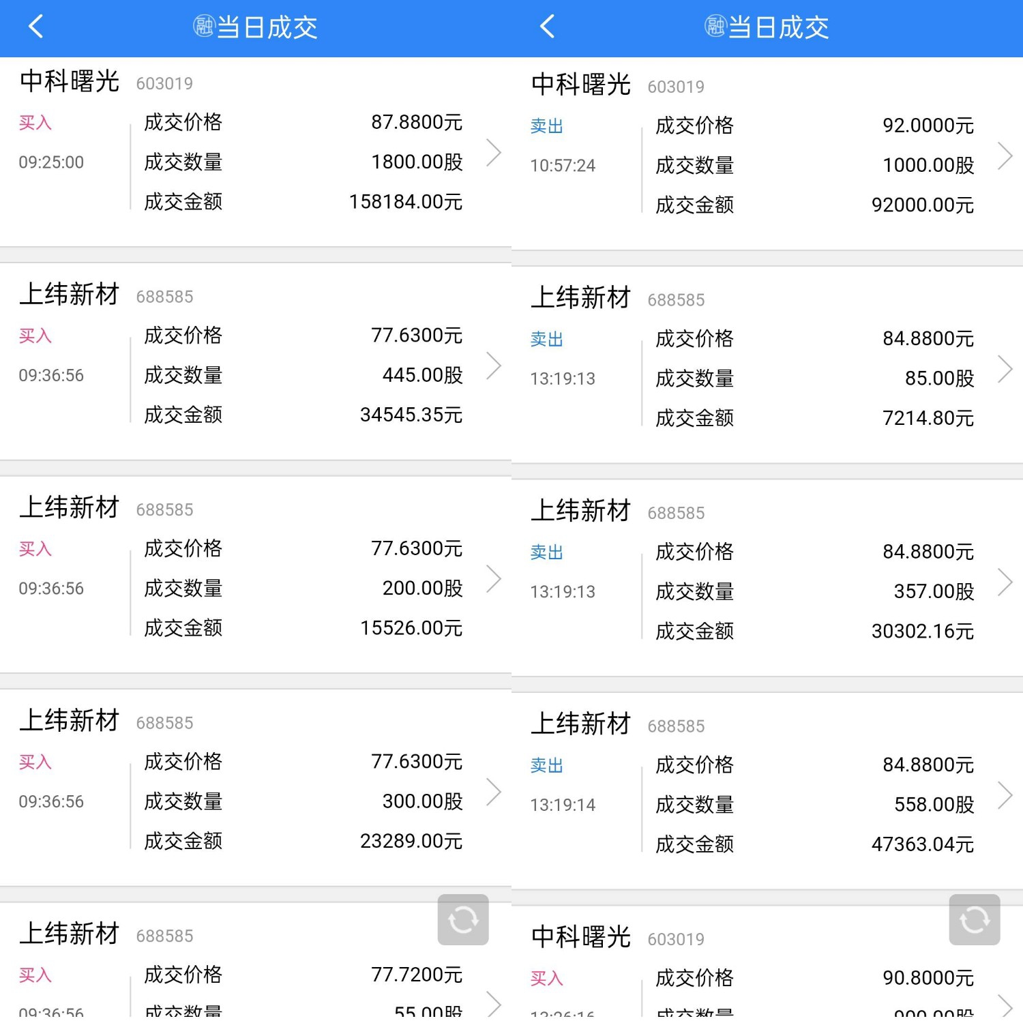This screenshot has width=1023, height=1023.
Task: Tap the refresh icon in right panel
Action: point(975,919)
